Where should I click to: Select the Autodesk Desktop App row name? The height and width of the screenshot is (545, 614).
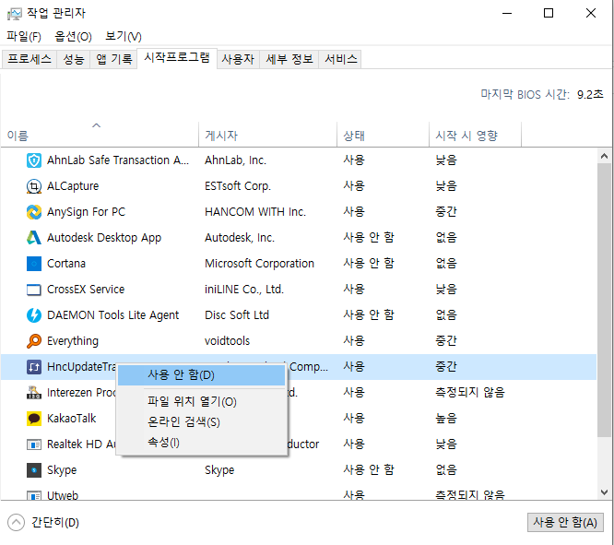(104, 238)
